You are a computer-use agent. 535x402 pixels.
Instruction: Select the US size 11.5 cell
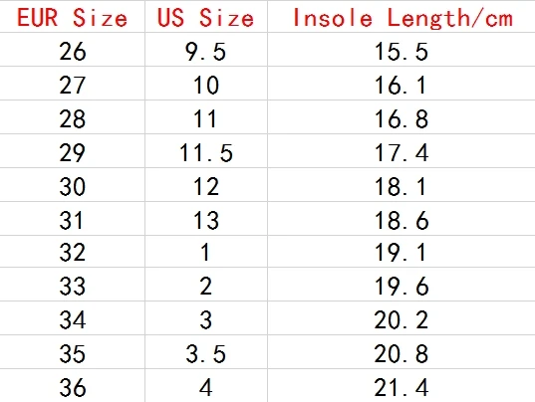(x=206, y=151)
